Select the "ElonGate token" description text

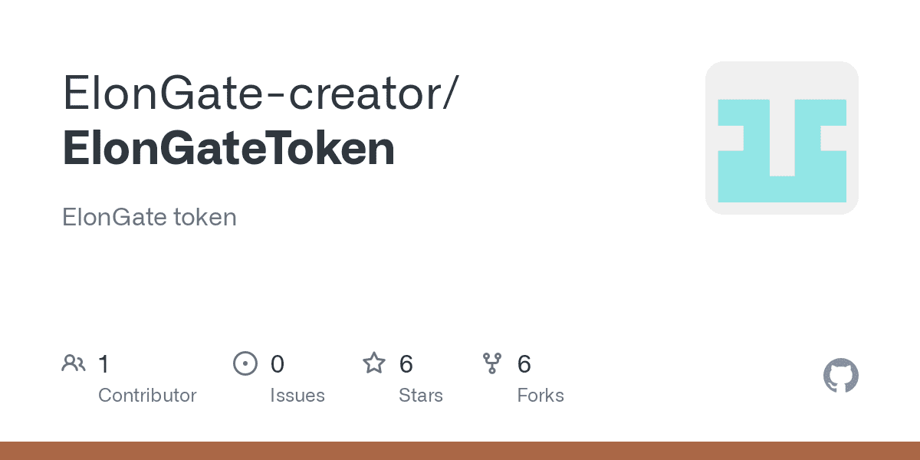point(149,217)
